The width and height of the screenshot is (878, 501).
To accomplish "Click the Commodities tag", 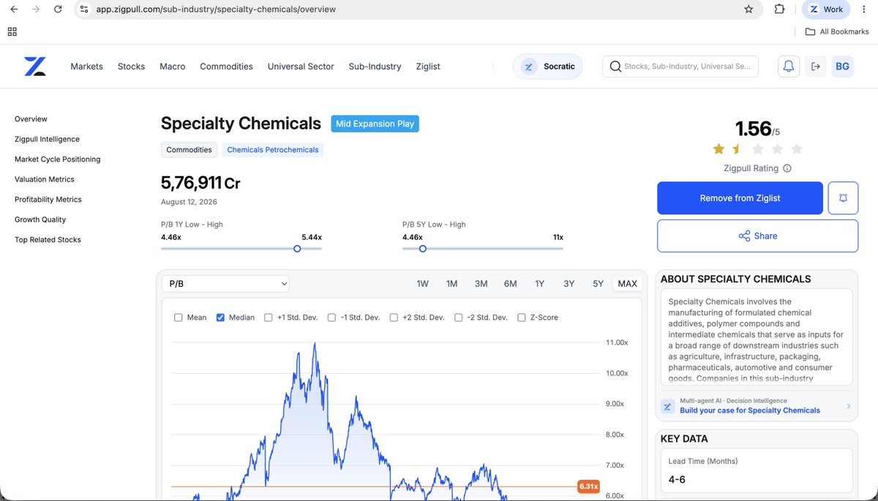I will click(189, 150).
